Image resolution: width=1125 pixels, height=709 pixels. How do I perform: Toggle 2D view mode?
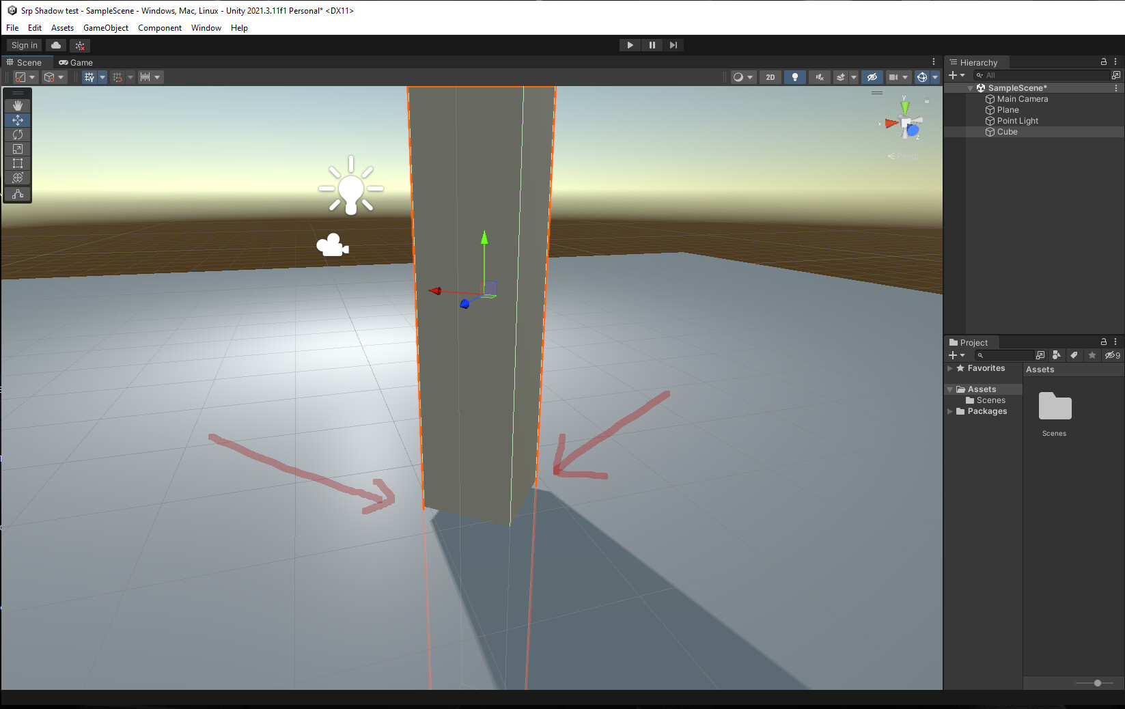(770, 77)
